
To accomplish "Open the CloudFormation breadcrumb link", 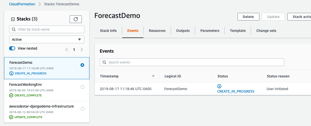I will coord(22,4).
